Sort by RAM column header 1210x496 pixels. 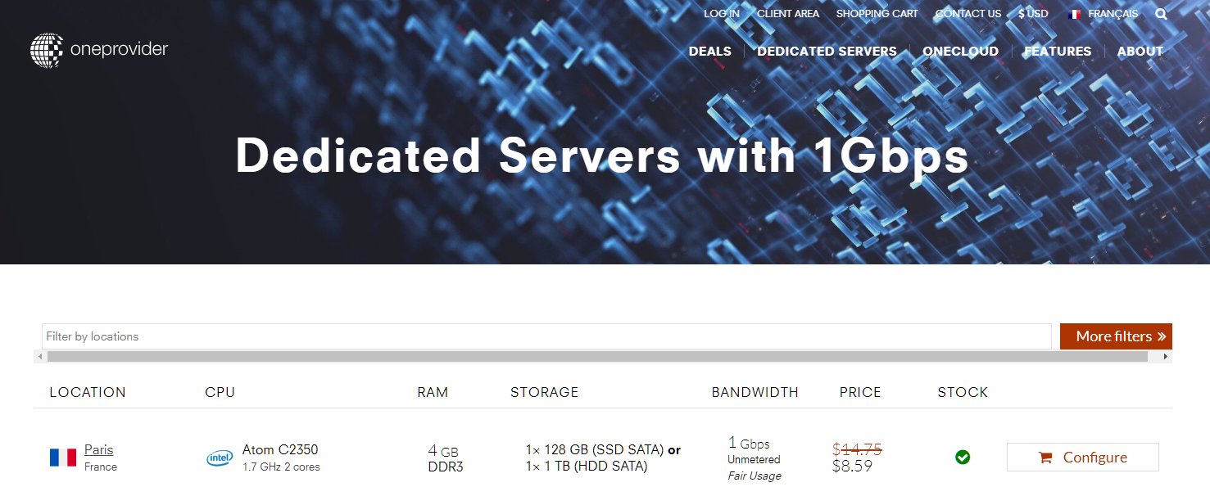coord(433,392)
